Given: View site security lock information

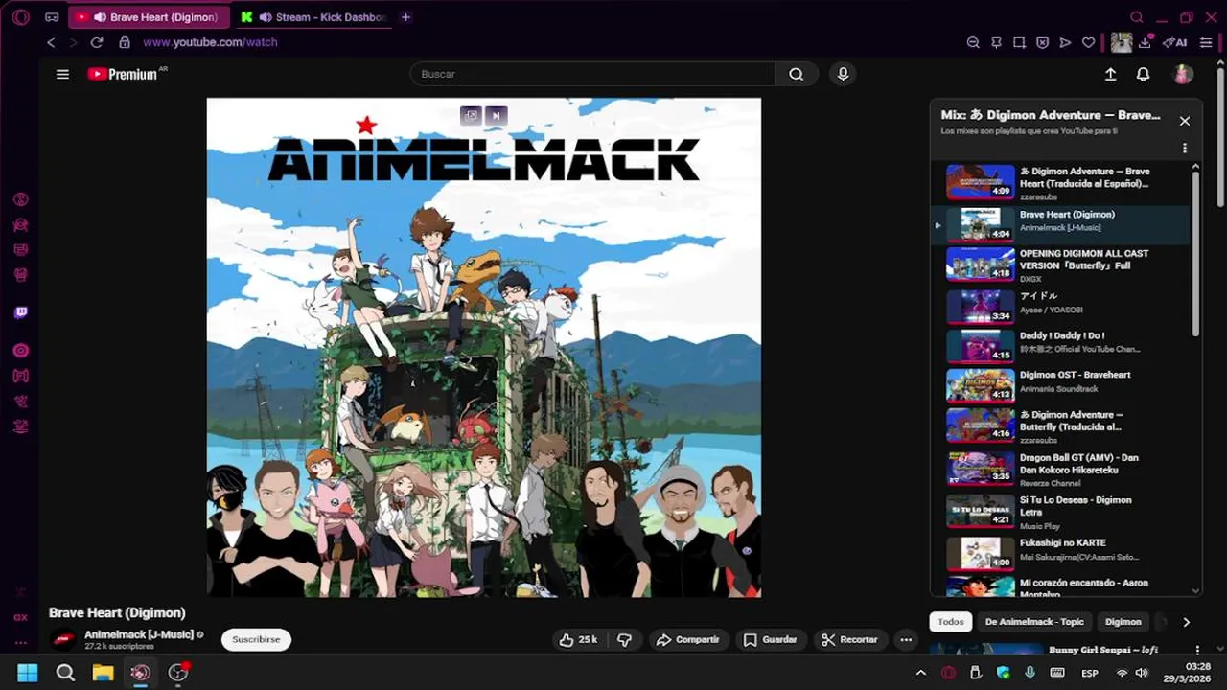Looking at the screenshot, I should click(124, 42).
